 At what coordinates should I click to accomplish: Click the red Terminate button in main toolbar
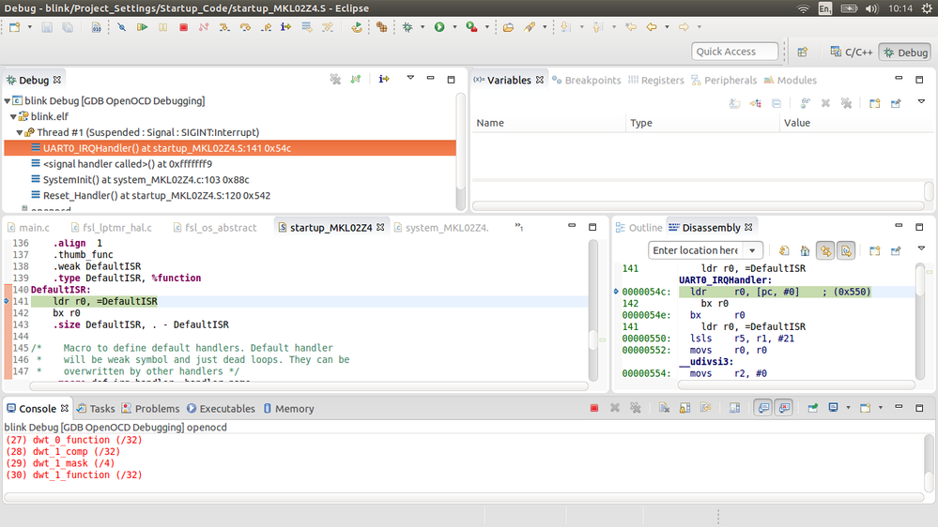click(183, 27)
